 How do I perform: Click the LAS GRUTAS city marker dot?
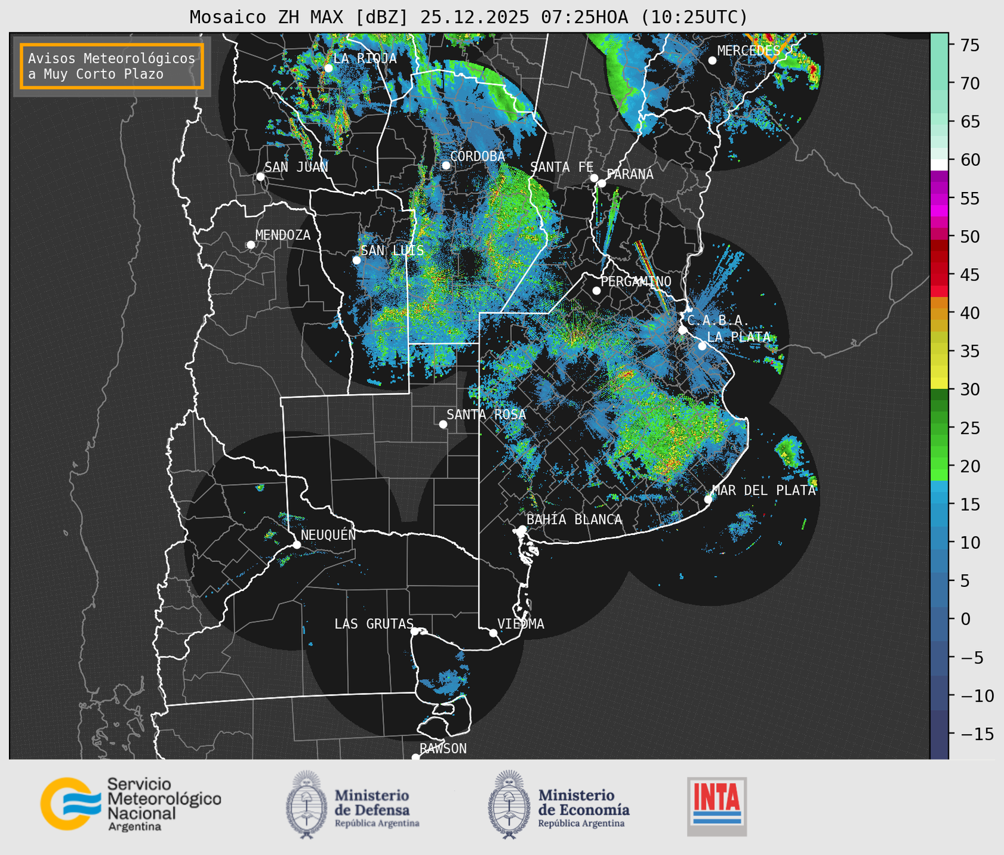(x=415, y=631)
